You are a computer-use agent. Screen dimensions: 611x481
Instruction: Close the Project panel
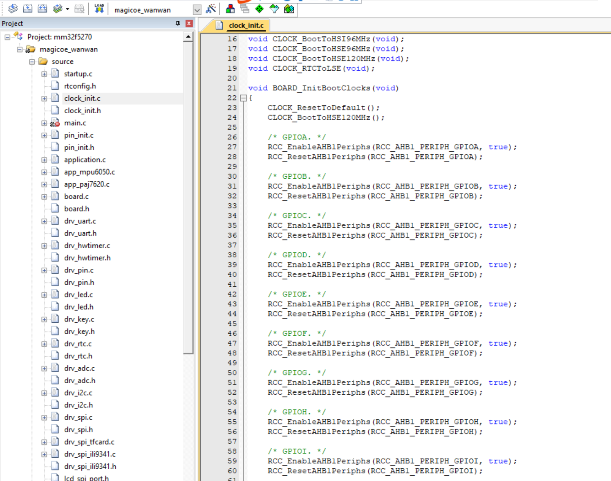tap(189, 23)
